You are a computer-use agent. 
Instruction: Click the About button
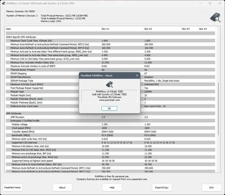[x=62, y=187]
